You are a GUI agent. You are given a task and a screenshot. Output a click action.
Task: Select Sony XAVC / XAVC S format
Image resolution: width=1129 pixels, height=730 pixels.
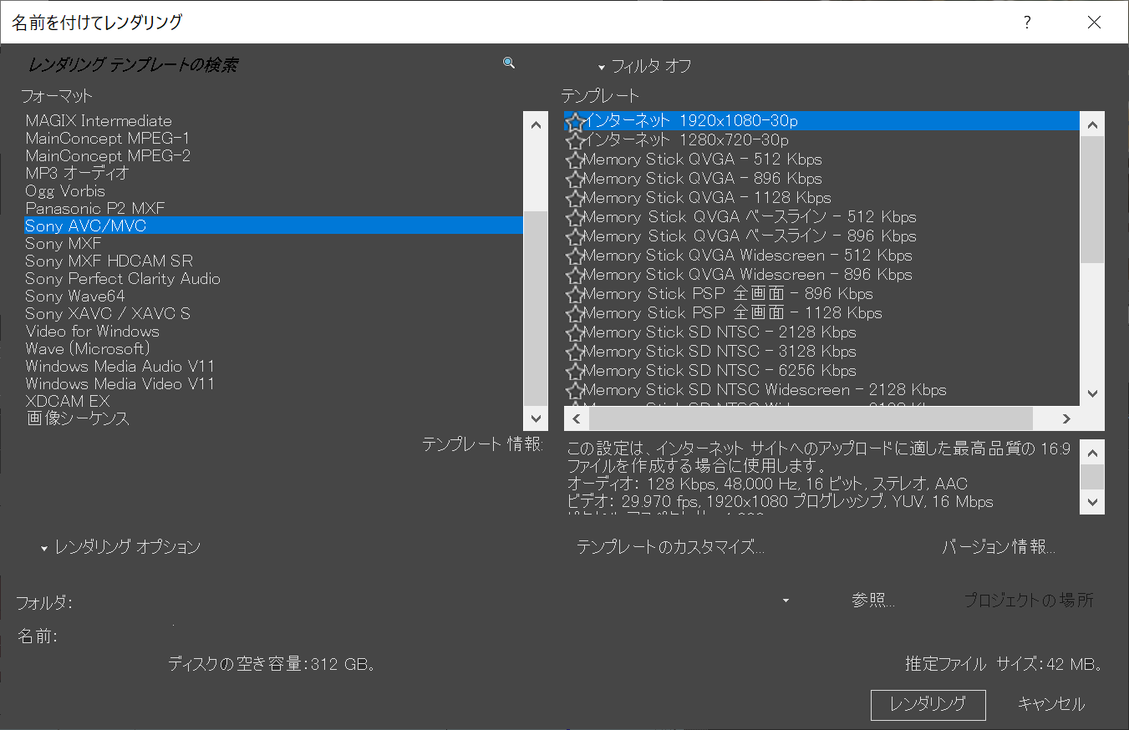coord(273,313)
